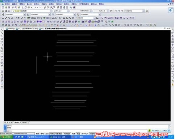Expand the ByLayer color dropdown

pos(68,11)
